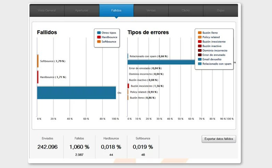Click the Hardbounce (1,71 %) chart label
The height and width of the screenshot is (168, 272).
(x=53, y=77)
